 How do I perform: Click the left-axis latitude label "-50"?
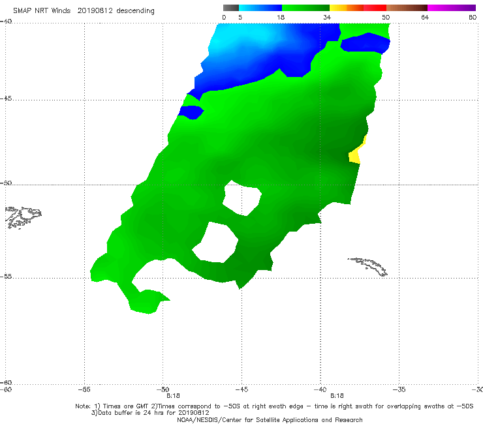[x=6, y=183]
